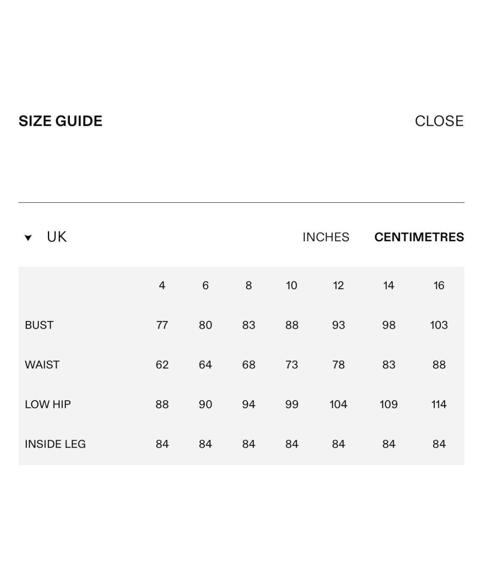483x573 pixels.
Task: Click low hip value 109
Action: coord(389,404)
